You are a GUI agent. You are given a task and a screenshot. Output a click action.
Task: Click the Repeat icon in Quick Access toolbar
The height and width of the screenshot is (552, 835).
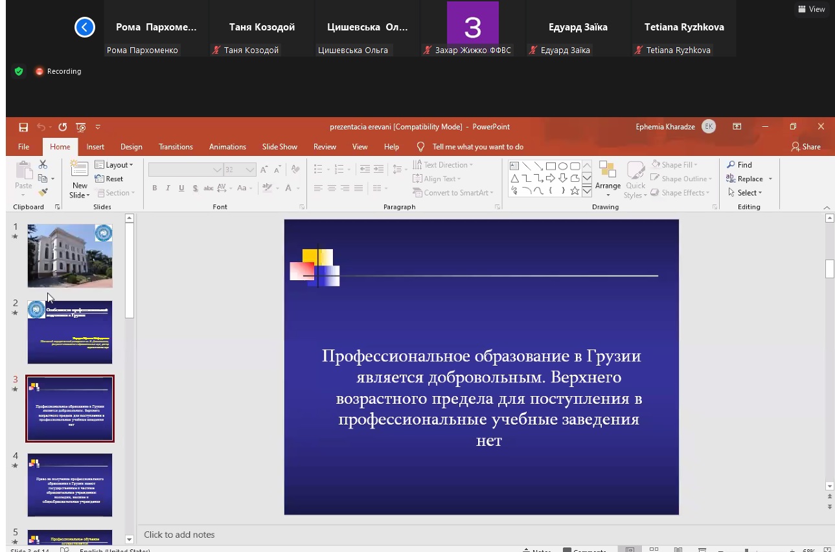(63, 127)
